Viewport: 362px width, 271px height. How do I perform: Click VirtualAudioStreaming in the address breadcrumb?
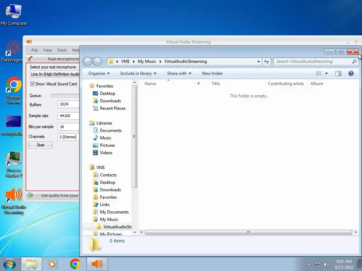185,61
